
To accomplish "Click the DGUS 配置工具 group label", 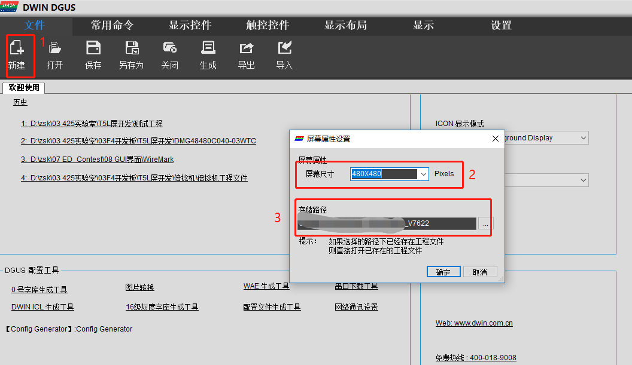I will click(x=32, y=271).
